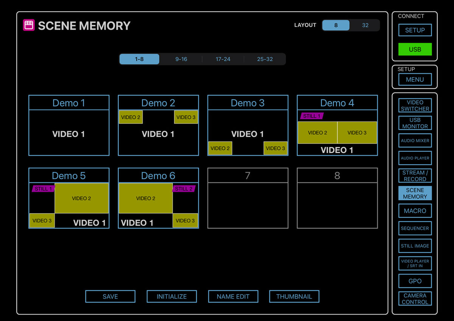Toggle the green USB connection button
Screen dimensions: 454x321
[x=415, y=49]
